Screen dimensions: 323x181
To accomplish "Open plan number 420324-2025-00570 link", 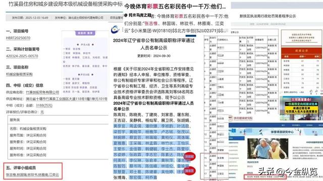I will 22,56.
